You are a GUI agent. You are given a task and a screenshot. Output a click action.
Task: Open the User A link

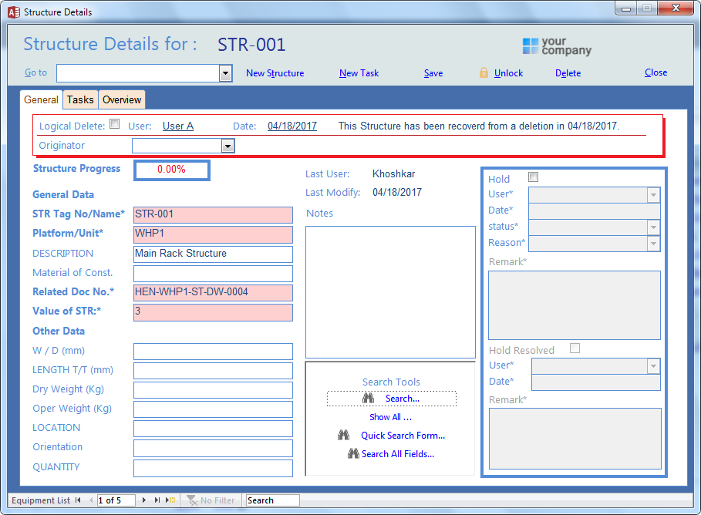pyautogui.click(x=178, y=126)
